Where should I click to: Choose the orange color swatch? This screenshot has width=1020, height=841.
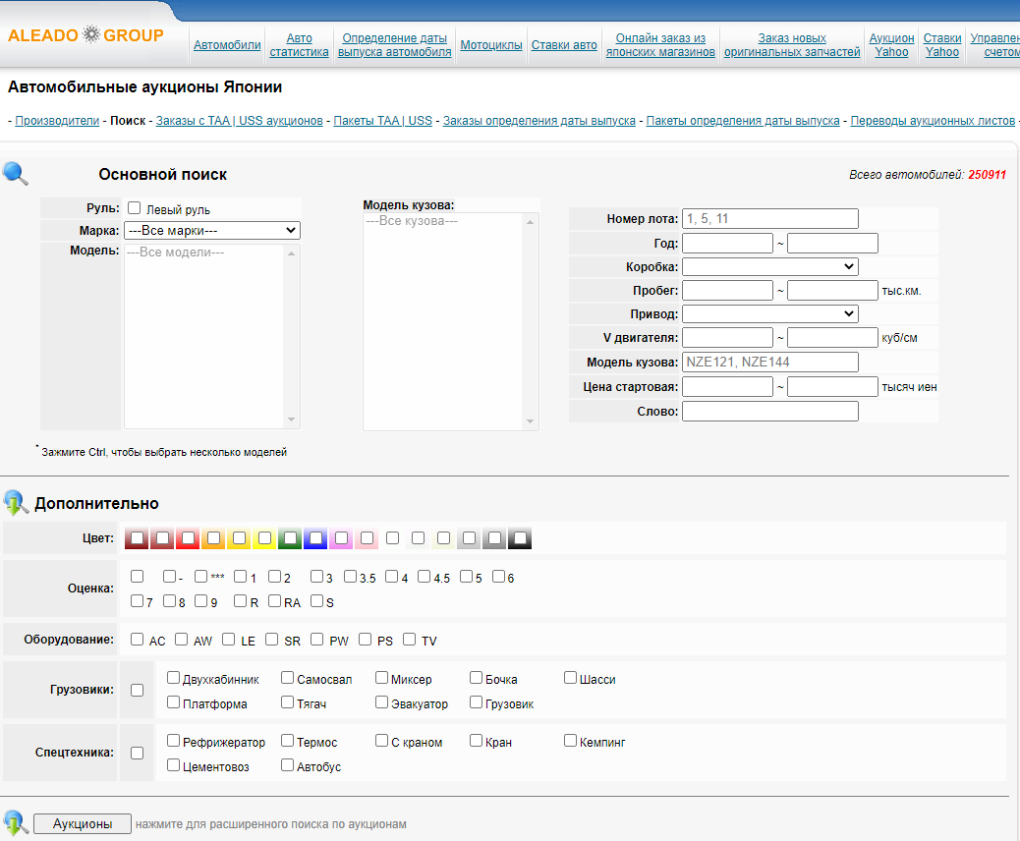pos(213,537)
